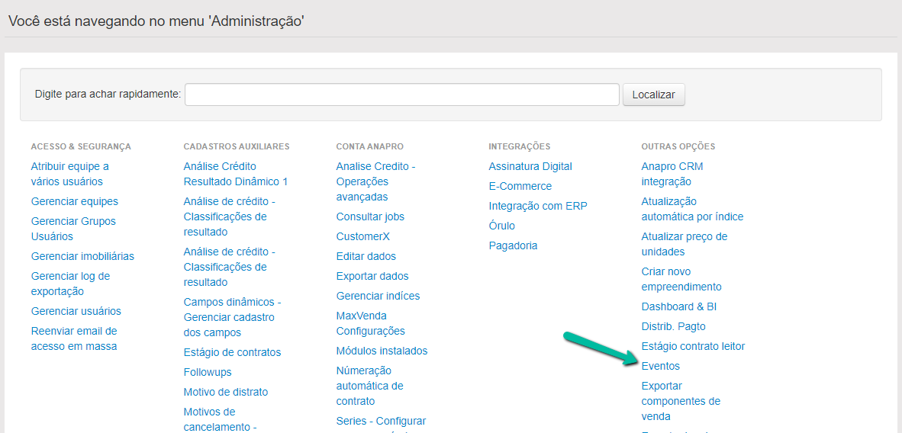The image size is (902, 433).
Task: Open Gerenciar imobiliárias page
Action: pyautogui.click(x=82, y=256)
